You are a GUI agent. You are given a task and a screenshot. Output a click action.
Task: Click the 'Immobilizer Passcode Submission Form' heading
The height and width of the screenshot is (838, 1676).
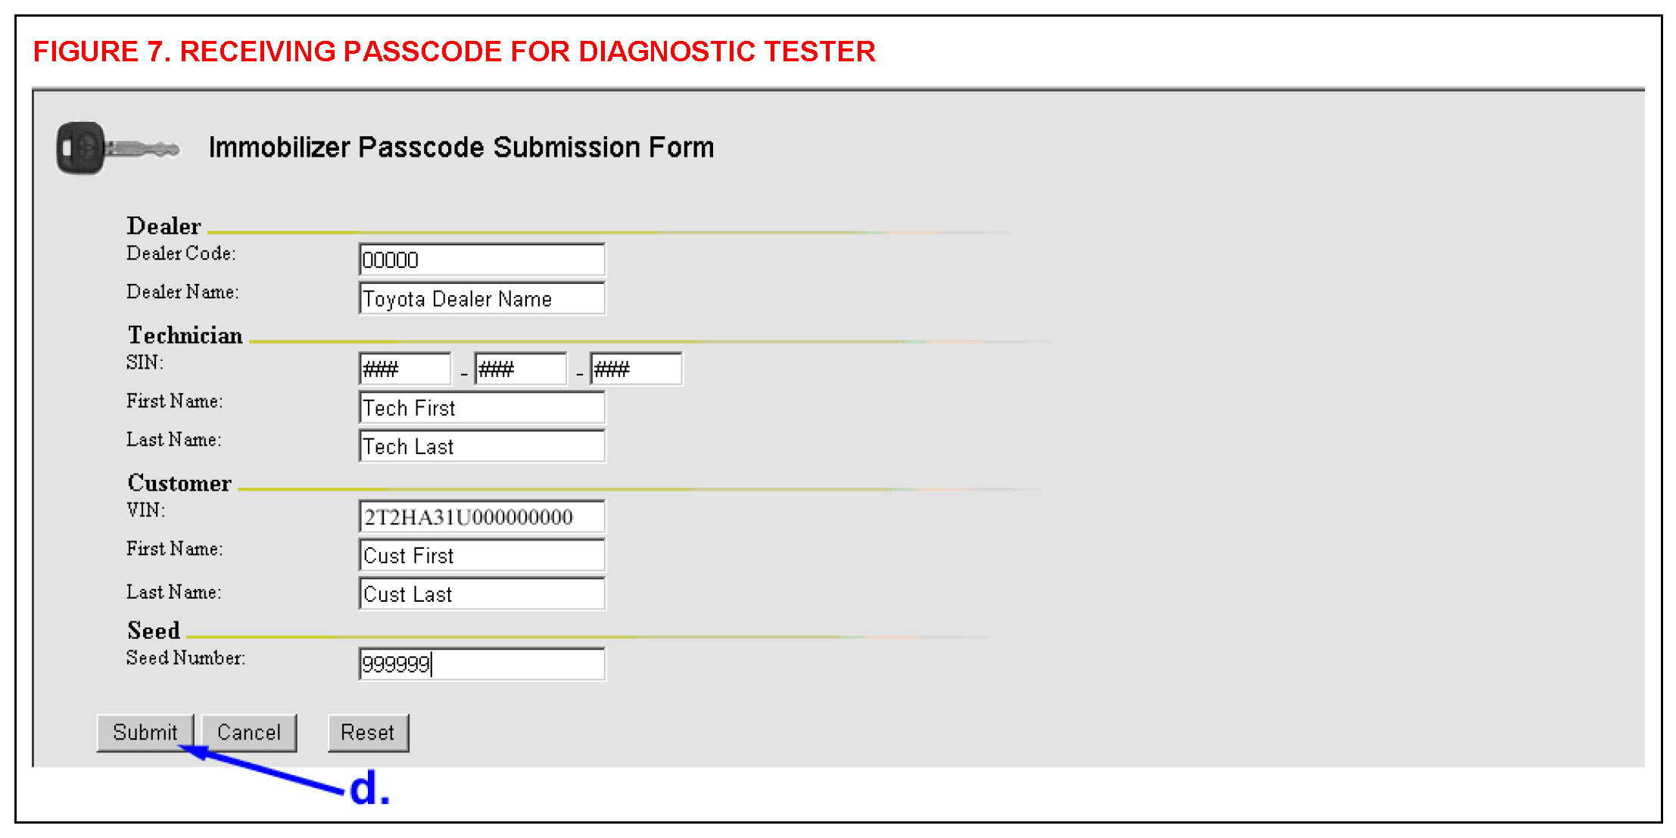coord(461,148)
